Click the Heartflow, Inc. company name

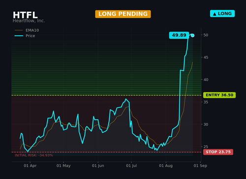pyautogui.click(x=29, y=21)
